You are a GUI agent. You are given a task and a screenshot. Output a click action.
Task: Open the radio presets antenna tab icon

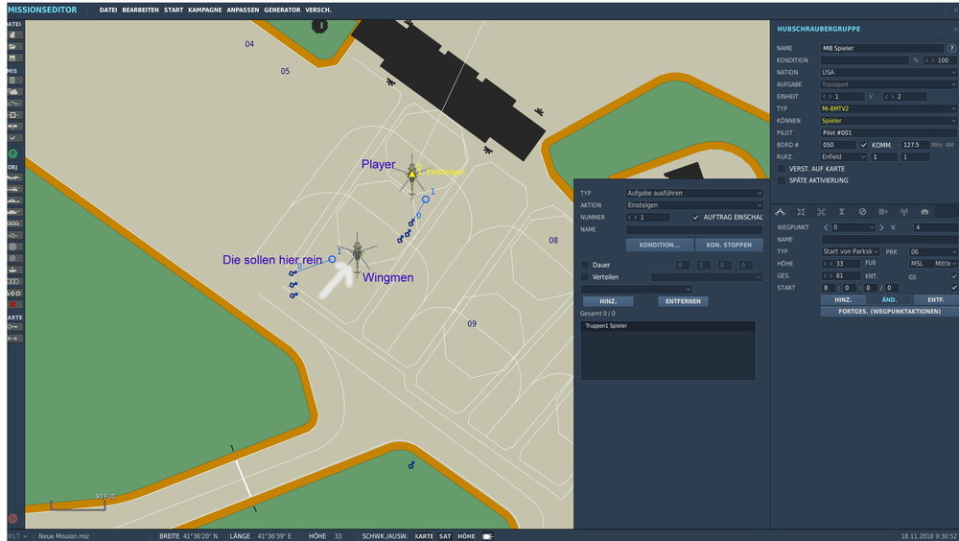(903, 212)
